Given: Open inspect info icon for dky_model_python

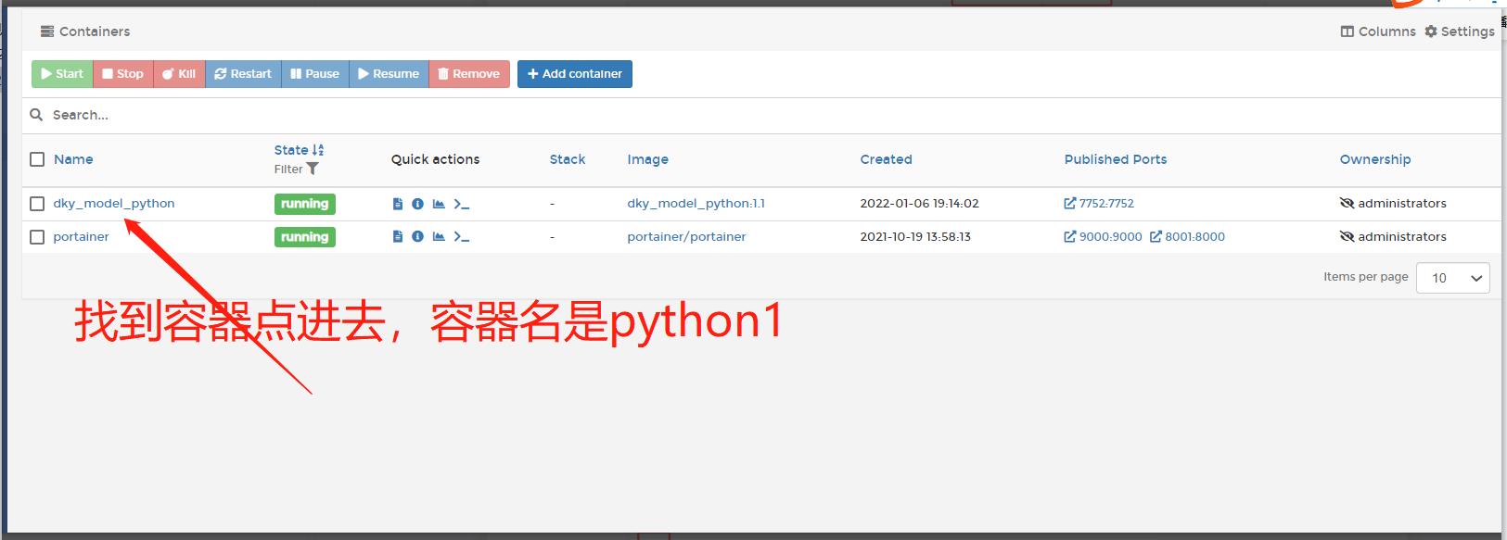Looking at the screenshot, I should tap(417, 204).
